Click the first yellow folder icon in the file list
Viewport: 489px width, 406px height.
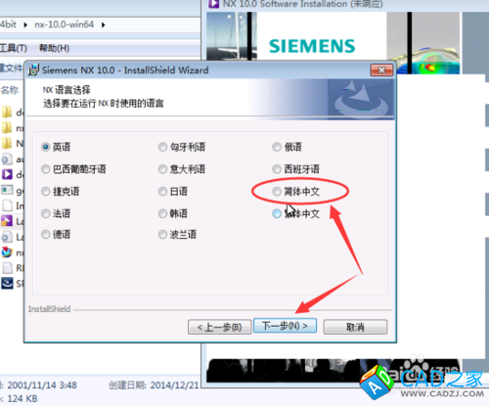pos(7,113)
